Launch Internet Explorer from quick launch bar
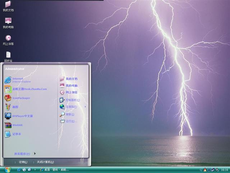This screenshot has width=230, height=173. (19, 170)
